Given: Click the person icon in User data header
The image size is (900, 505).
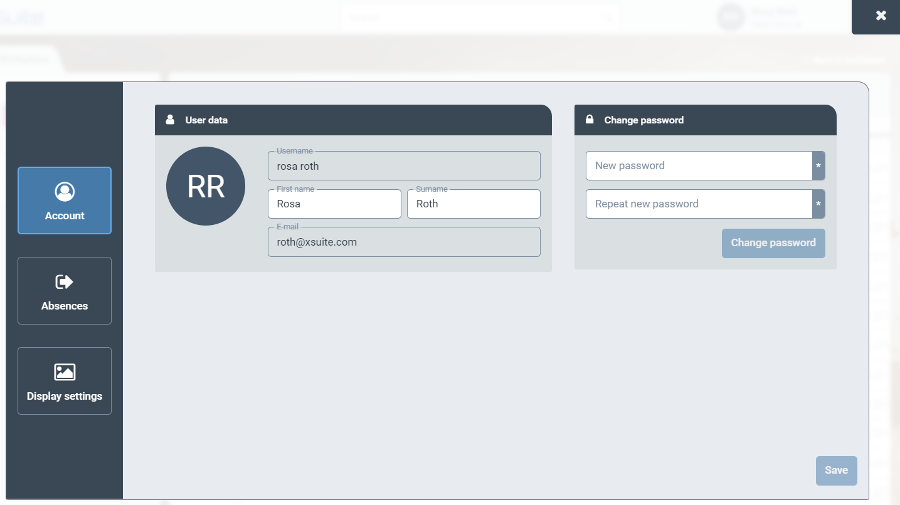Looking at the screenshot, I should [x=170, y=120].
